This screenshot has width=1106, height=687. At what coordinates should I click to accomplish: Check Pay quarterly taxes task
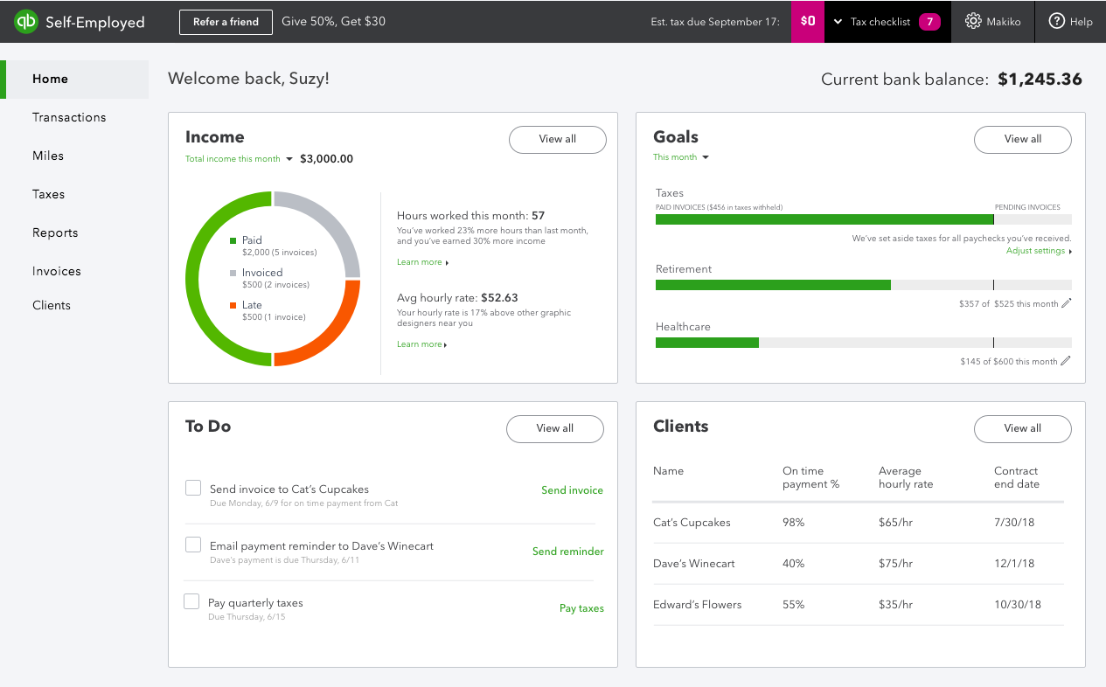pyautogui.click(x=191, y=601)
